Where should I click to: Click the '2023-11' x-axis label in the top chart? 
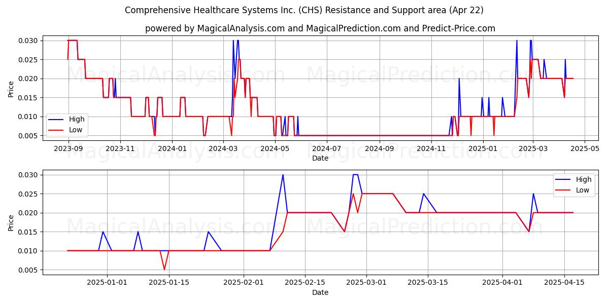tap(120, 148)
